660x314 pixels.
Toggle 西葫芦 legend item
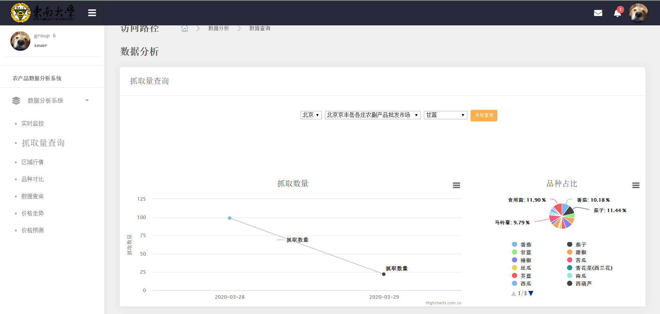[x=580, y=283]
